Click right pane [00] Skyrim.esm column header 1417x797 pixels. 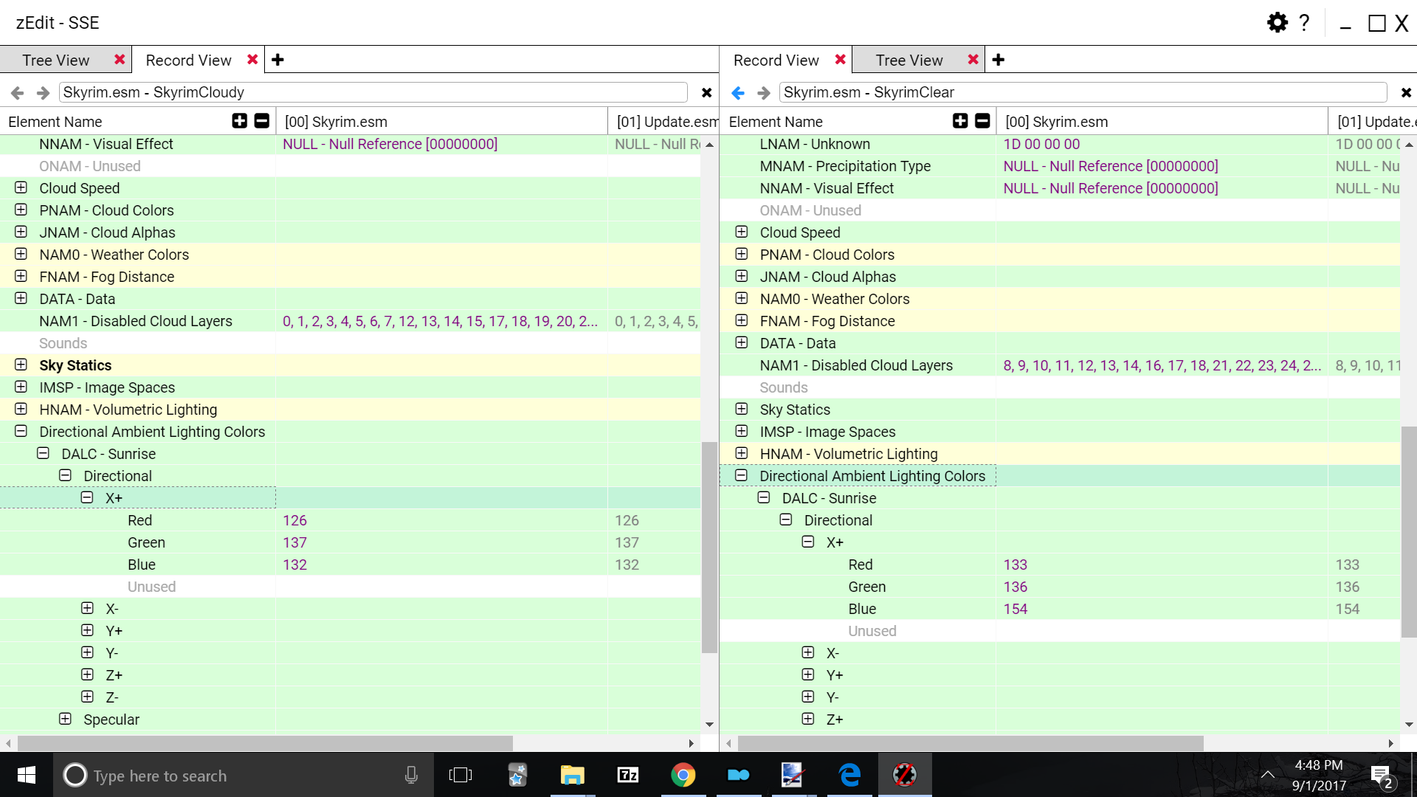[1162, 121]
